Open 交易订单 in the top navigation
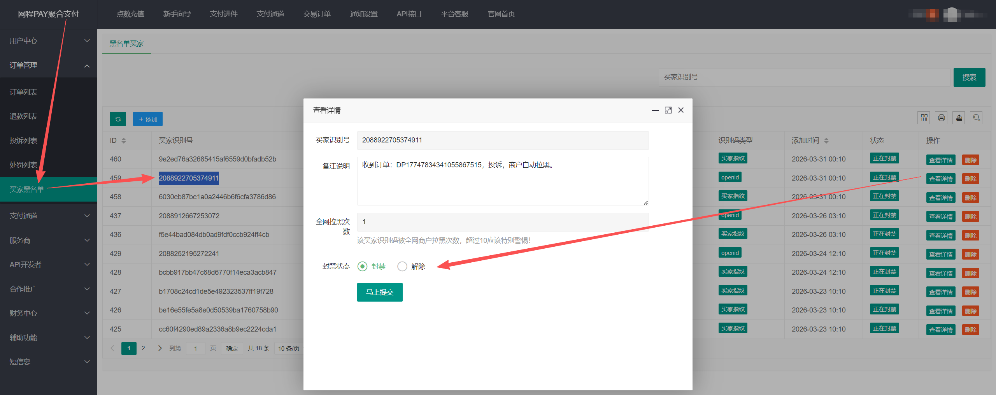The height and width of the screenshot is (395, 996). point(317,14)
